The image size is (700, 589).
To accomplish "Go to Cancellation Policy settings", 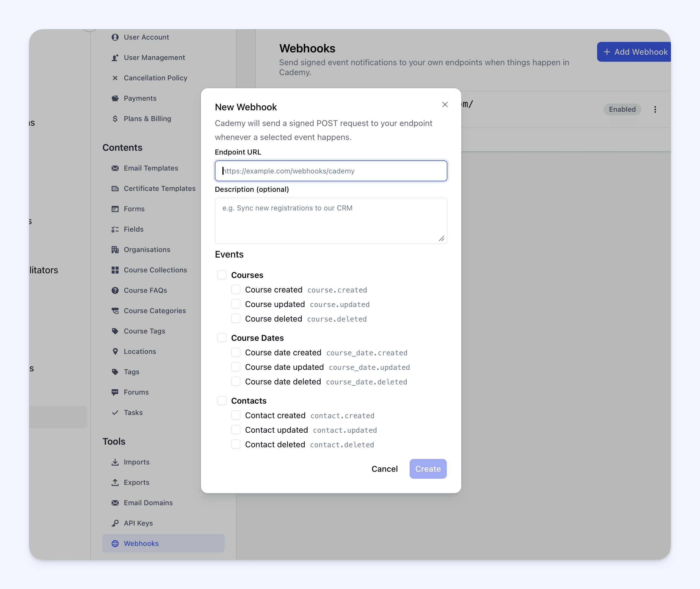I will click(156, 78).
